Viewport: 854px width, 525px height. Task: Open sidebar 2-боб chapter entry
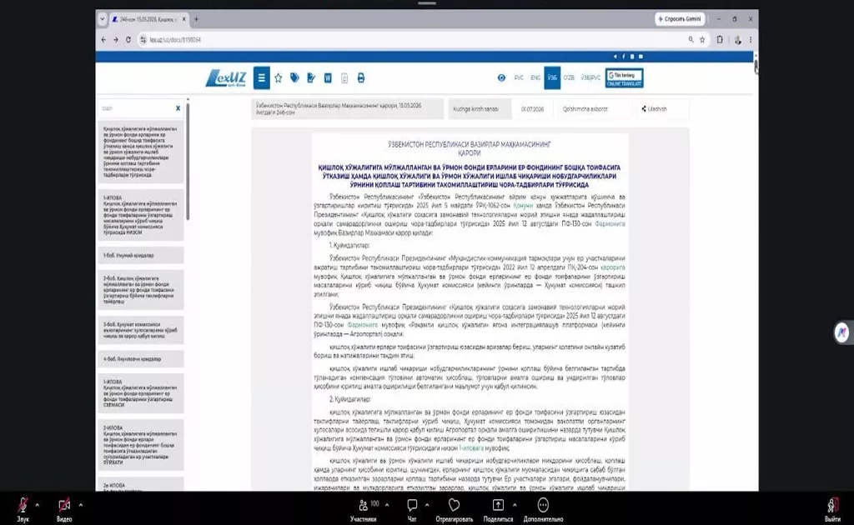click(x=140, y=289)
